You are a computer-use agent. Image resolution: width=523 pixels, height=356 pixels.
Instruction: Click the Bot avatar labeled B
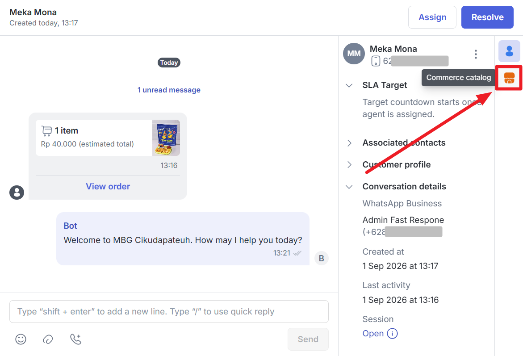[x=322, y=258]
